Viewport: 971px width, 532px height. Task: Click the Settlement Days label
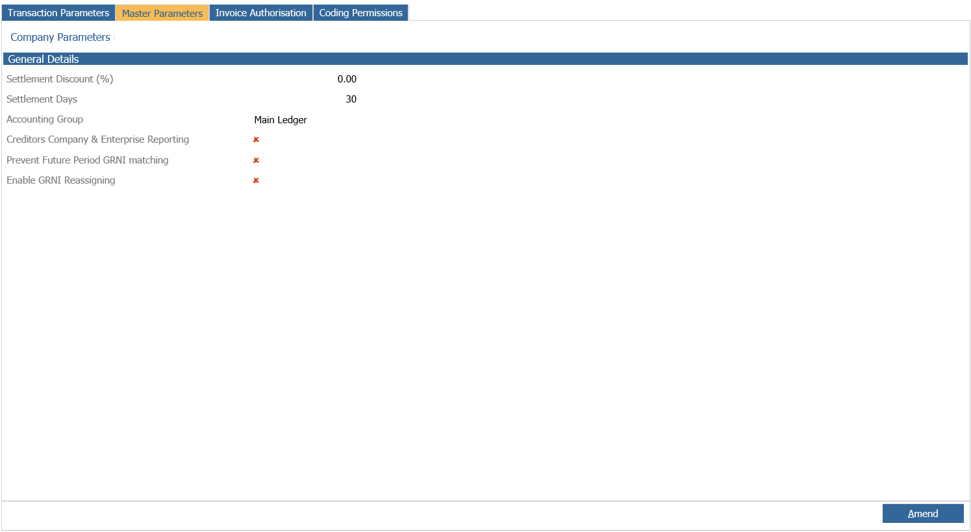42,99
